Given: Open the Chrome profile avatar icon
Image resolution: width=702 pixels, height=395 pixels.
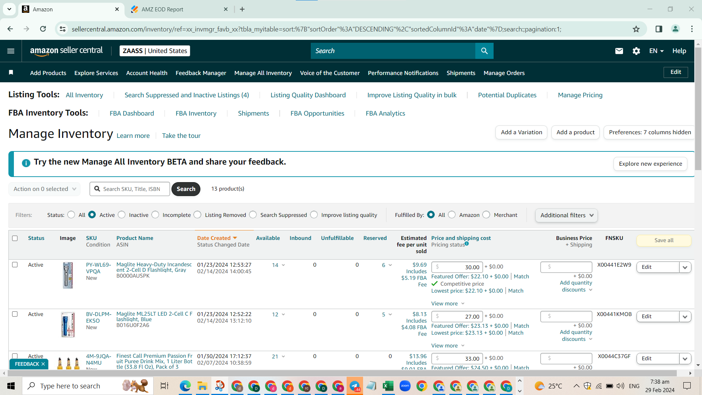Looking at the screenshot, I should pyautogui.click(x=675, y=29).
